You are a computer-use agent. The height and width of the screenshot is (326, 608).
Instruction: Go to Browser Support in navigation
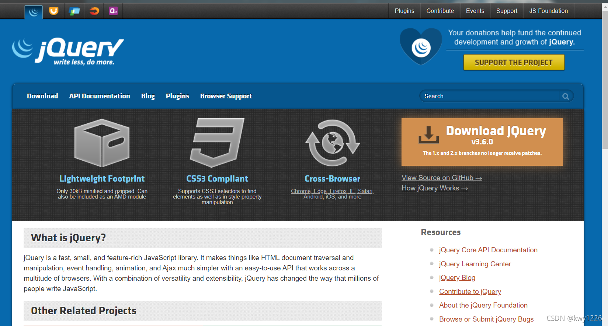tap(226, 96)
